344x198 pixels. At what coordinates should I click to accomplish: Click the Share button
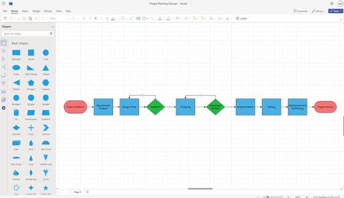pyautogui.click(x=336, y=11)
